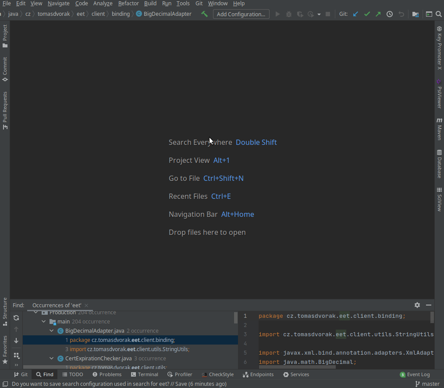Click Git Update Project blue arrow
This screenshot has width=444, height=388.
click(x=355, y=14)
